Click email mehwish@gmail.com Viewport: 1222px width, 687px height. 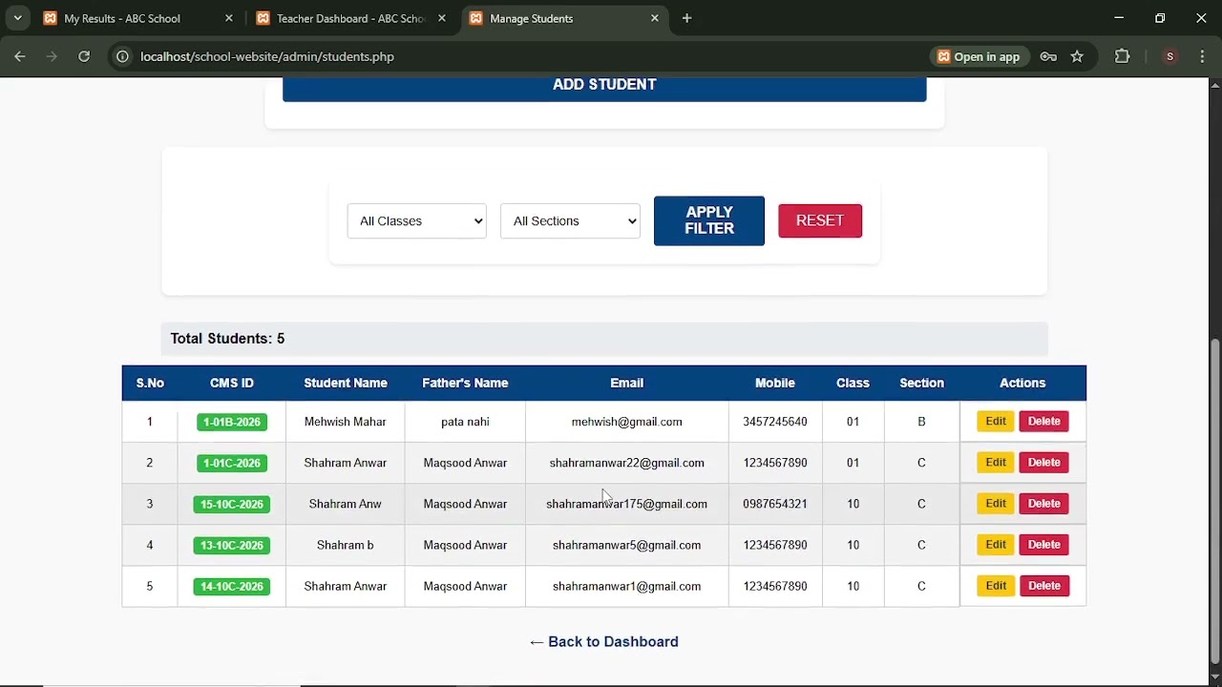[627, 421]
